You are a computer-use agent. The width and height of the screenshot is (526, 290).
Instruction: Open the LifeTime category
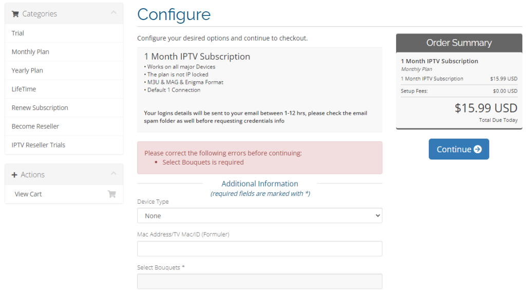point(24,89)
